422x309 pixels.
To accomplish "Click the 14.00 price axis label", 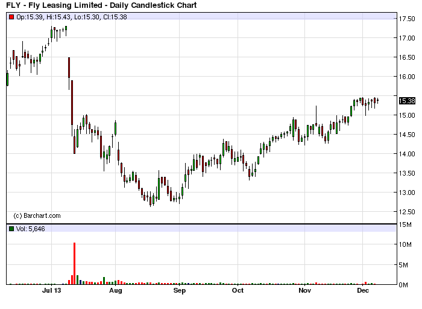I will tap(407, 154).
